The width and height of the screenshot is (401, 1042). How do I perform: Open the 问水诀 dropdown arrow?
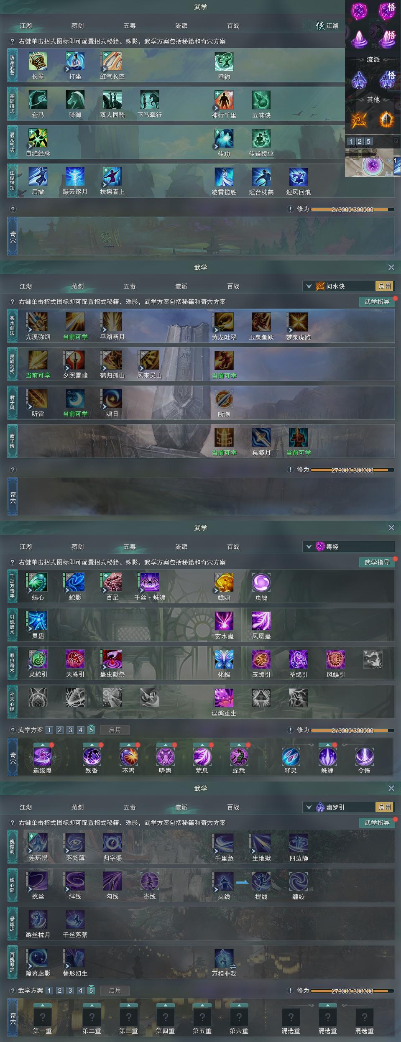pos(309,286)
